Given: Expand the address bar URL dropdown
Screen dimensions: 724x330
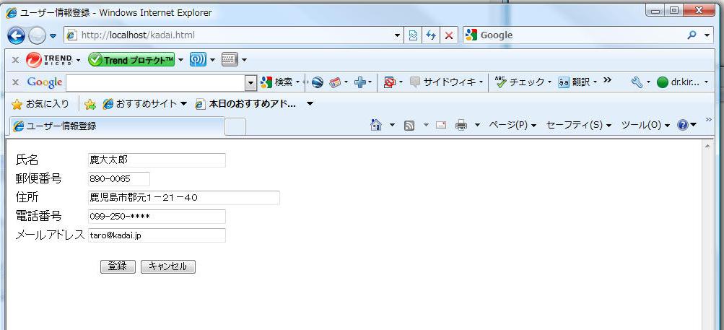Looking at the screenshot, I should click(397, 35).
